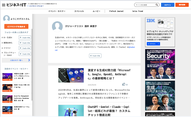This screenshot has height=117, width=191.
Task: Click the 注目のイベント・セミナー heading
Action: click(x=16, y=69)
